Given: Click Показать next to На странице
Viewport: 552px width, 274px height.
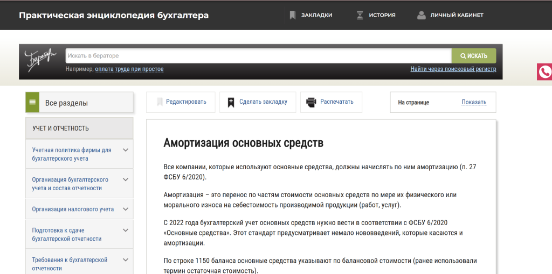Looking at the screenshot, I should coord(474,103).
